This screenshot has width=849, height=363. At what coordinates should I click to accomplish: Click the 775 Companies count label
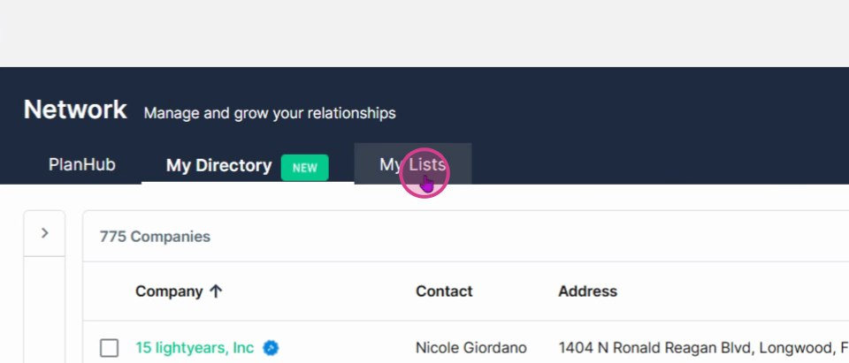click(x=155, y=237)
